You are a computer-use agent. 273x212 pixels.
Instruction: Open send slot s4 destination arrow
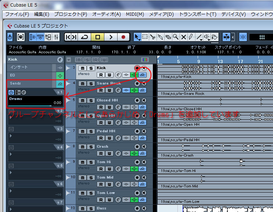(11, 154)
